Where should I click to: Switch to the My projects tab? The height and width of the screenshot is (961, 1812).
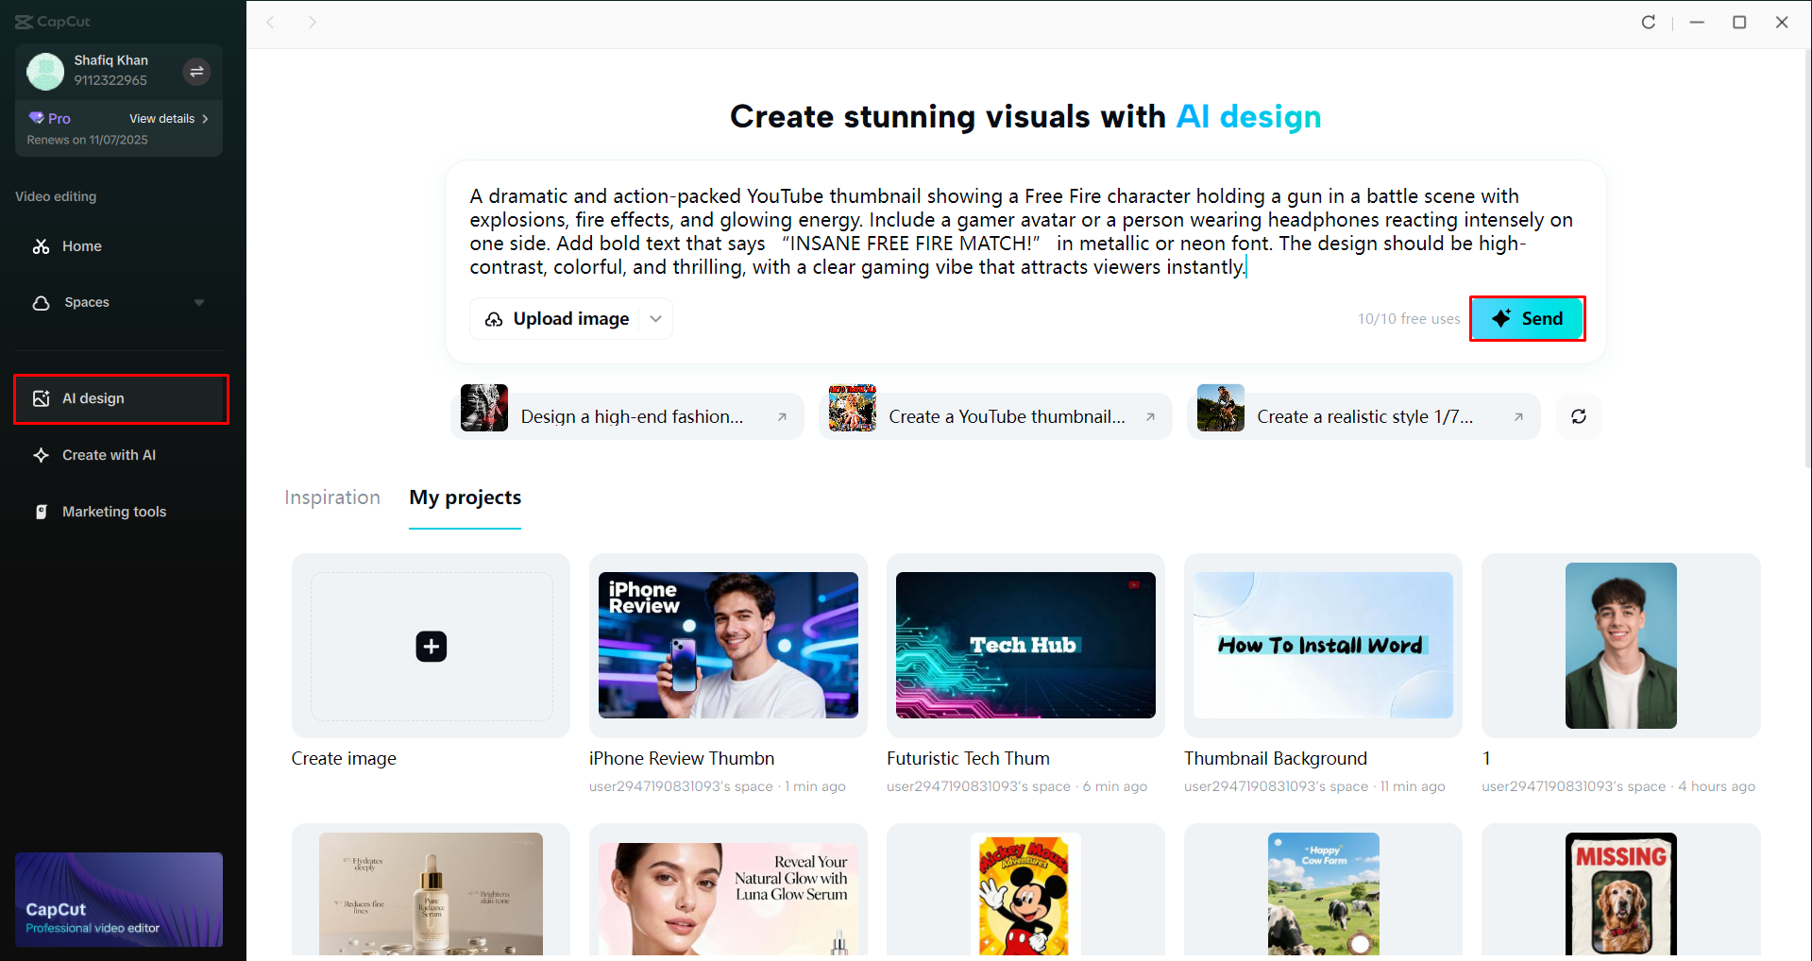click(x=466, y=497)
